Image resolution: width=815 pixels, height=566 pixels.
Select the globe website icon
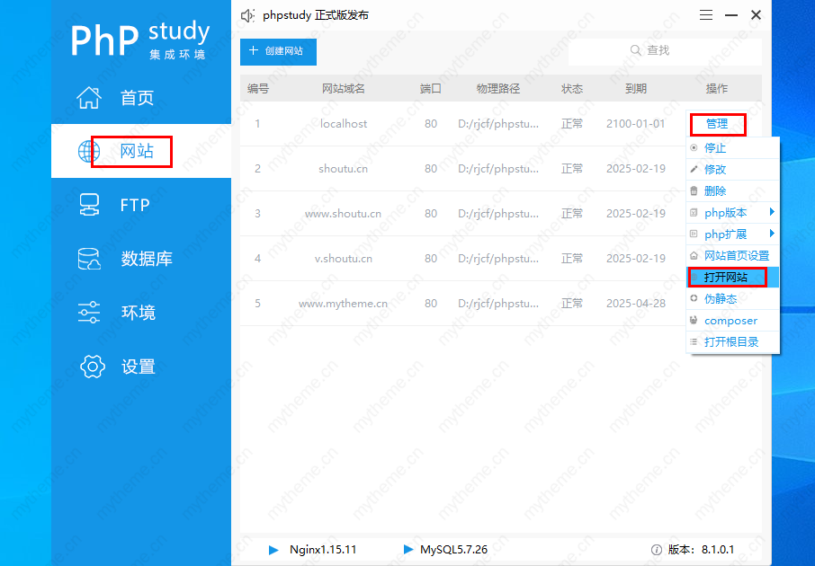(89, 151)
